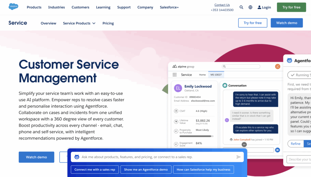
Task: Click the green Try for free button
Action: click(x=291, y=7)
